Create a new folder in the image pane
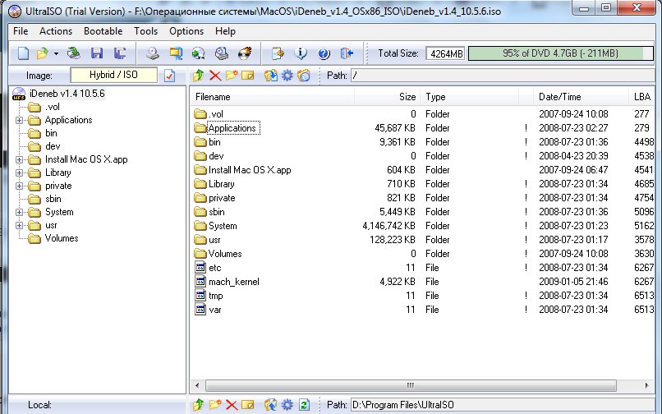The image size is (662, 414). coord(232,76)
